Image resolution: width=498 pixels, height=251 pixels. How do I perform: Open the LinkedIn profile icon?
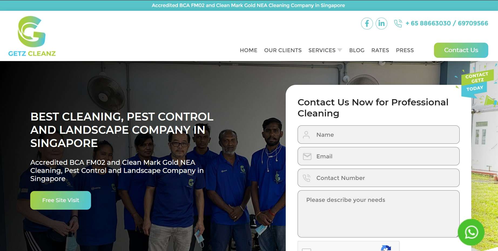point(381,24)
